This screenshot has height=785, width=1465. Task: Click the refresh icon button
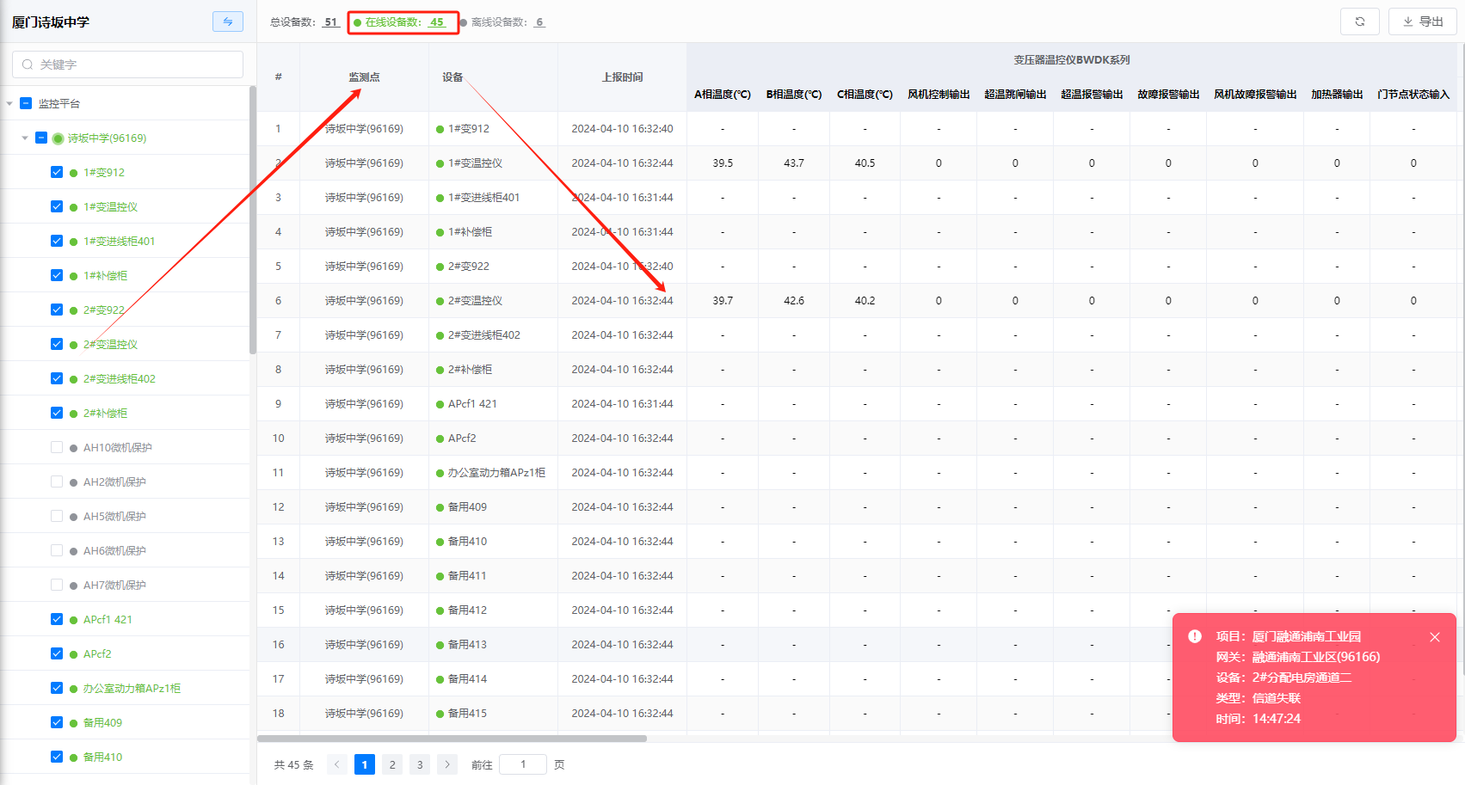pyautogui.click(x=1360, y=21)
